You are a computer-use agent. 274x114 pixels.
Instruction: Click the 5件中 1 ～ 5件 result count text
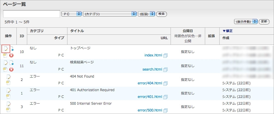point(17,22)
